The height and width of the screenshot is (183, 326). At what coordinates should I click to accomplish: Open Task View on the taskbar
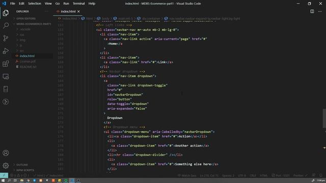[15, 180]
